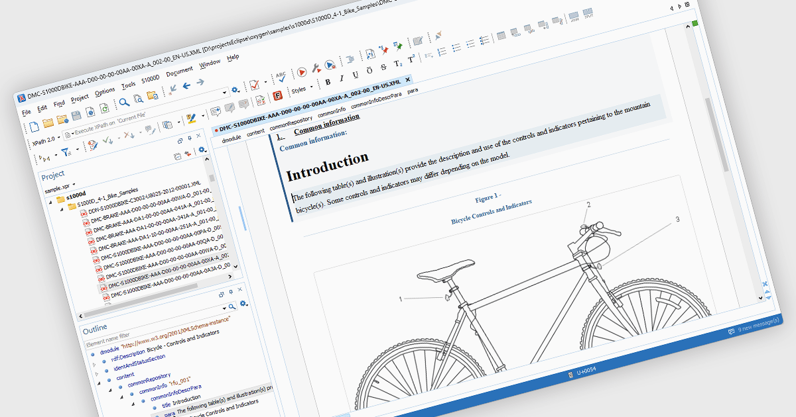Click the Open file folder icon
The width and height of the screenshot is (796, 417).
pos(47,122)
